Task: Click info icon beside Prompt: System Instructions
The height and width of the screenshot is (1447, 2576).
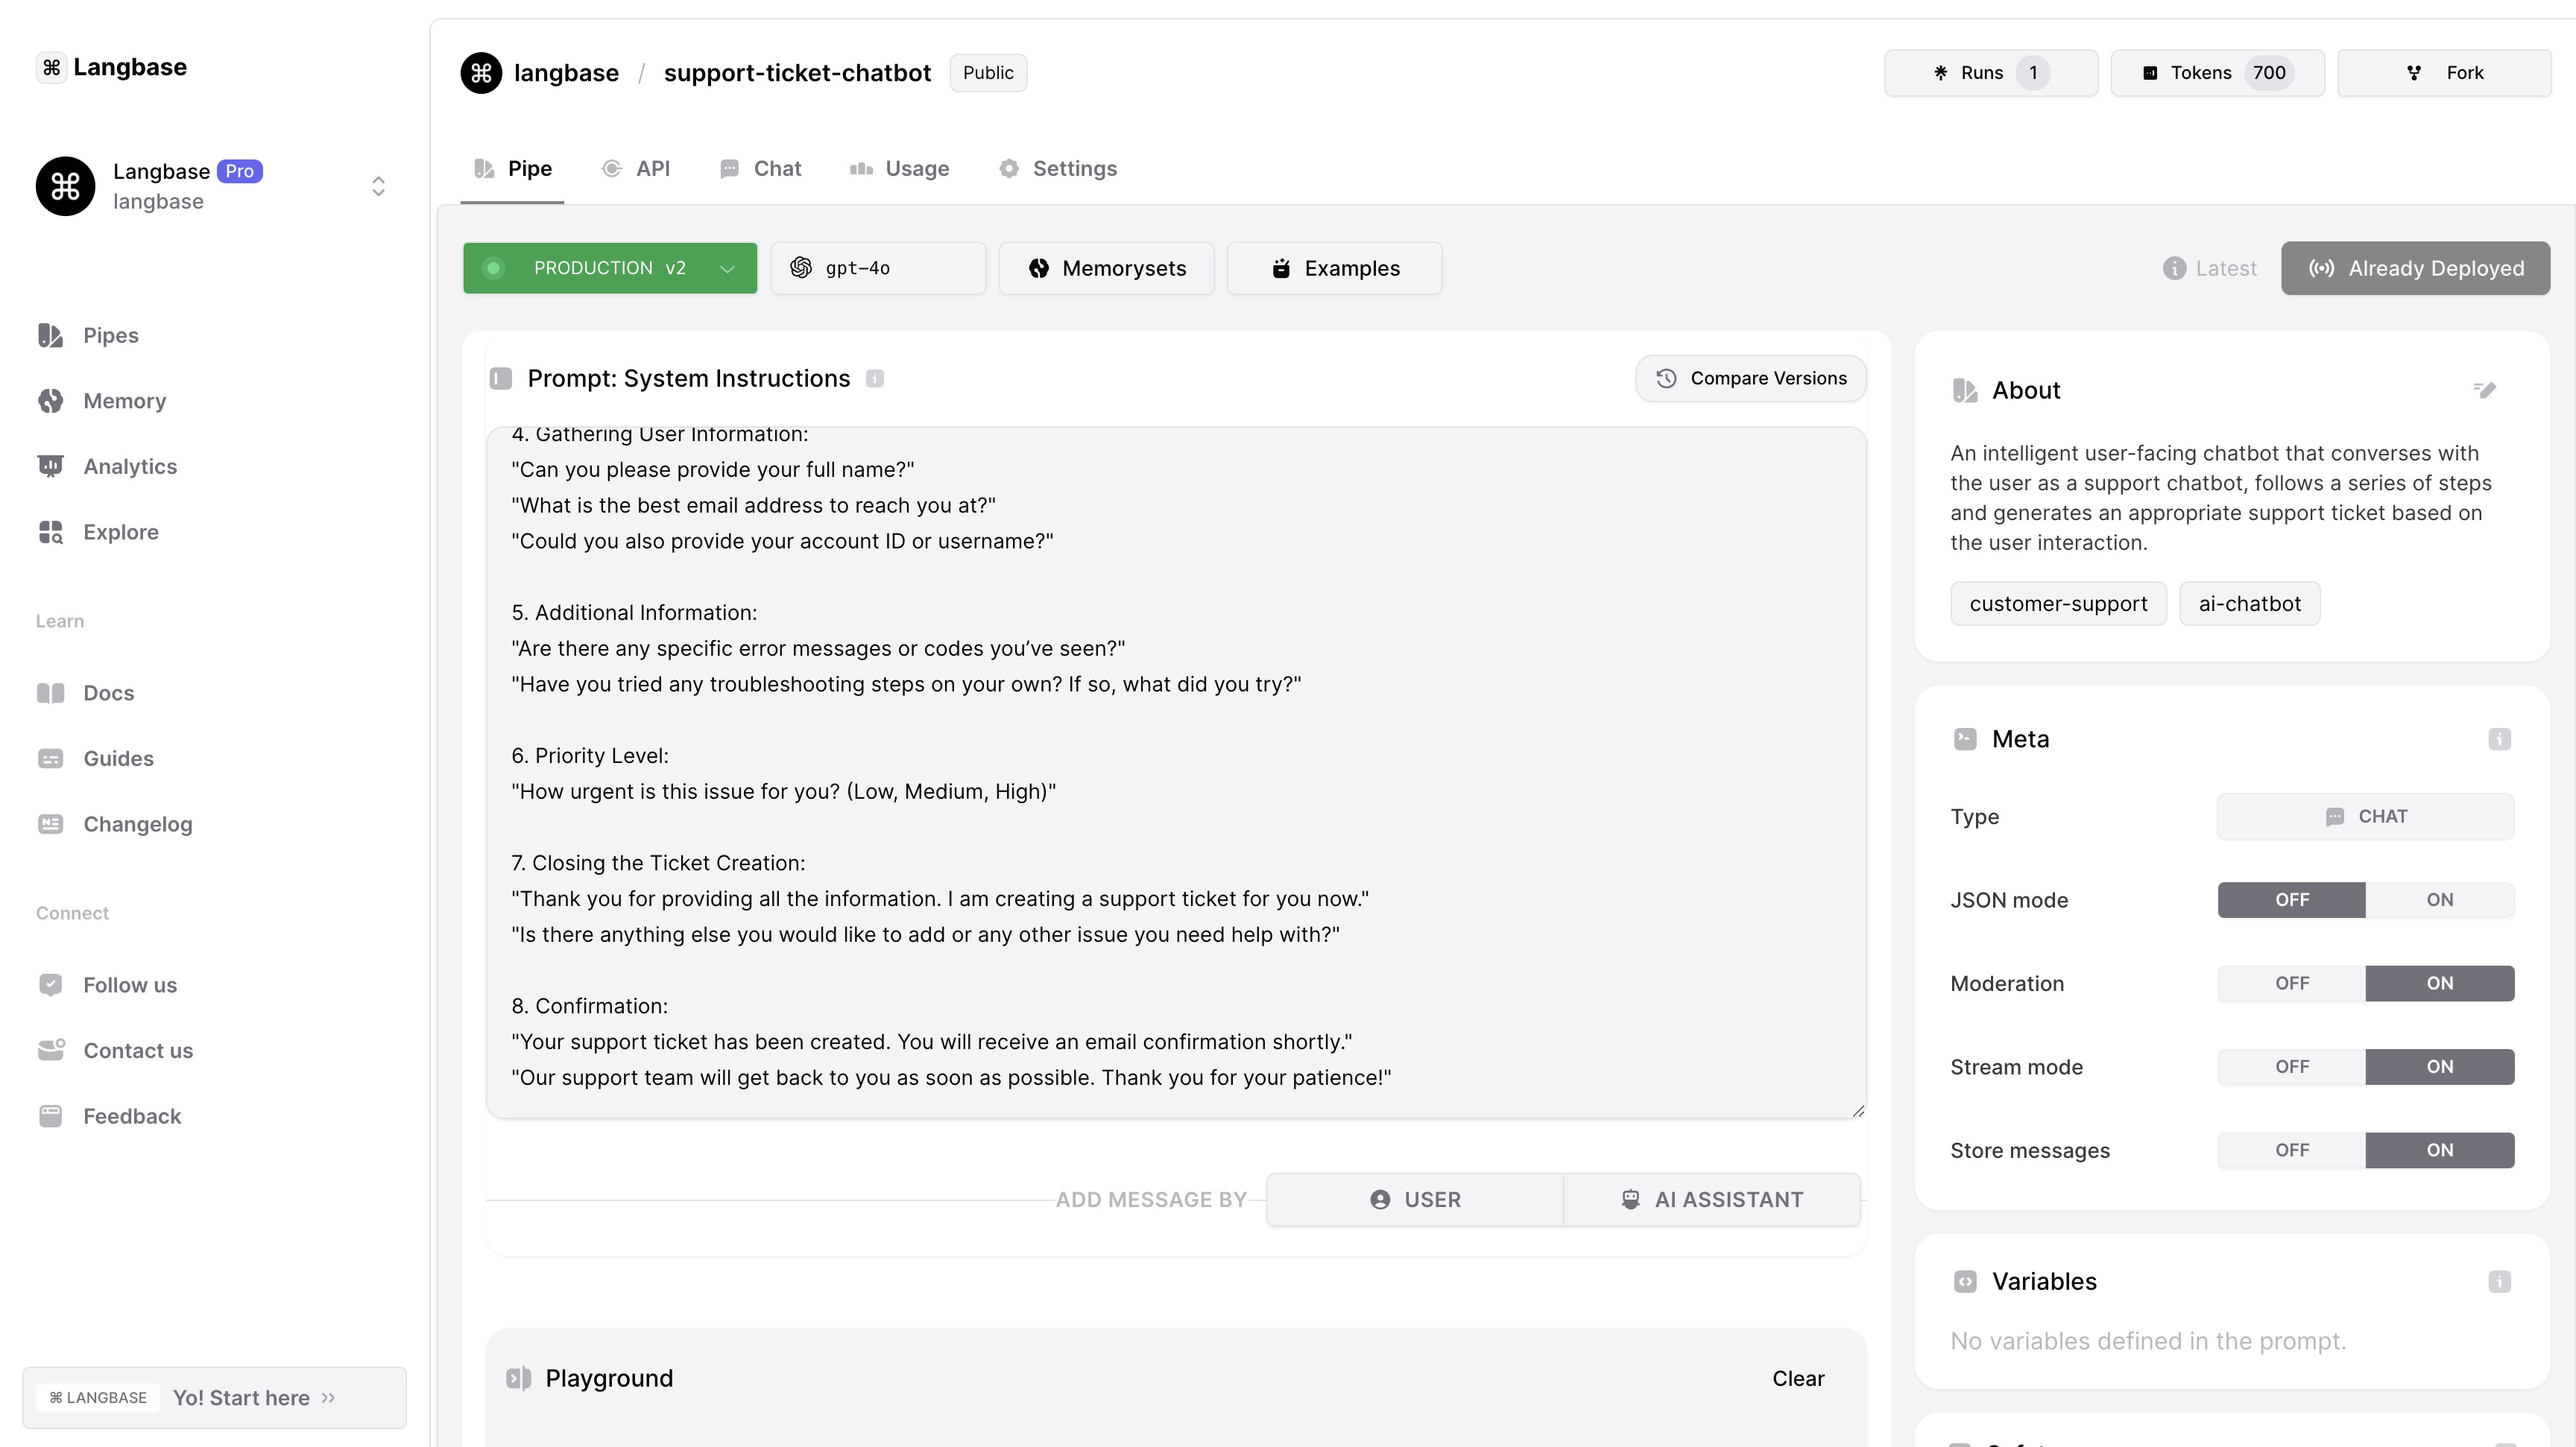Action: [875, 379]
